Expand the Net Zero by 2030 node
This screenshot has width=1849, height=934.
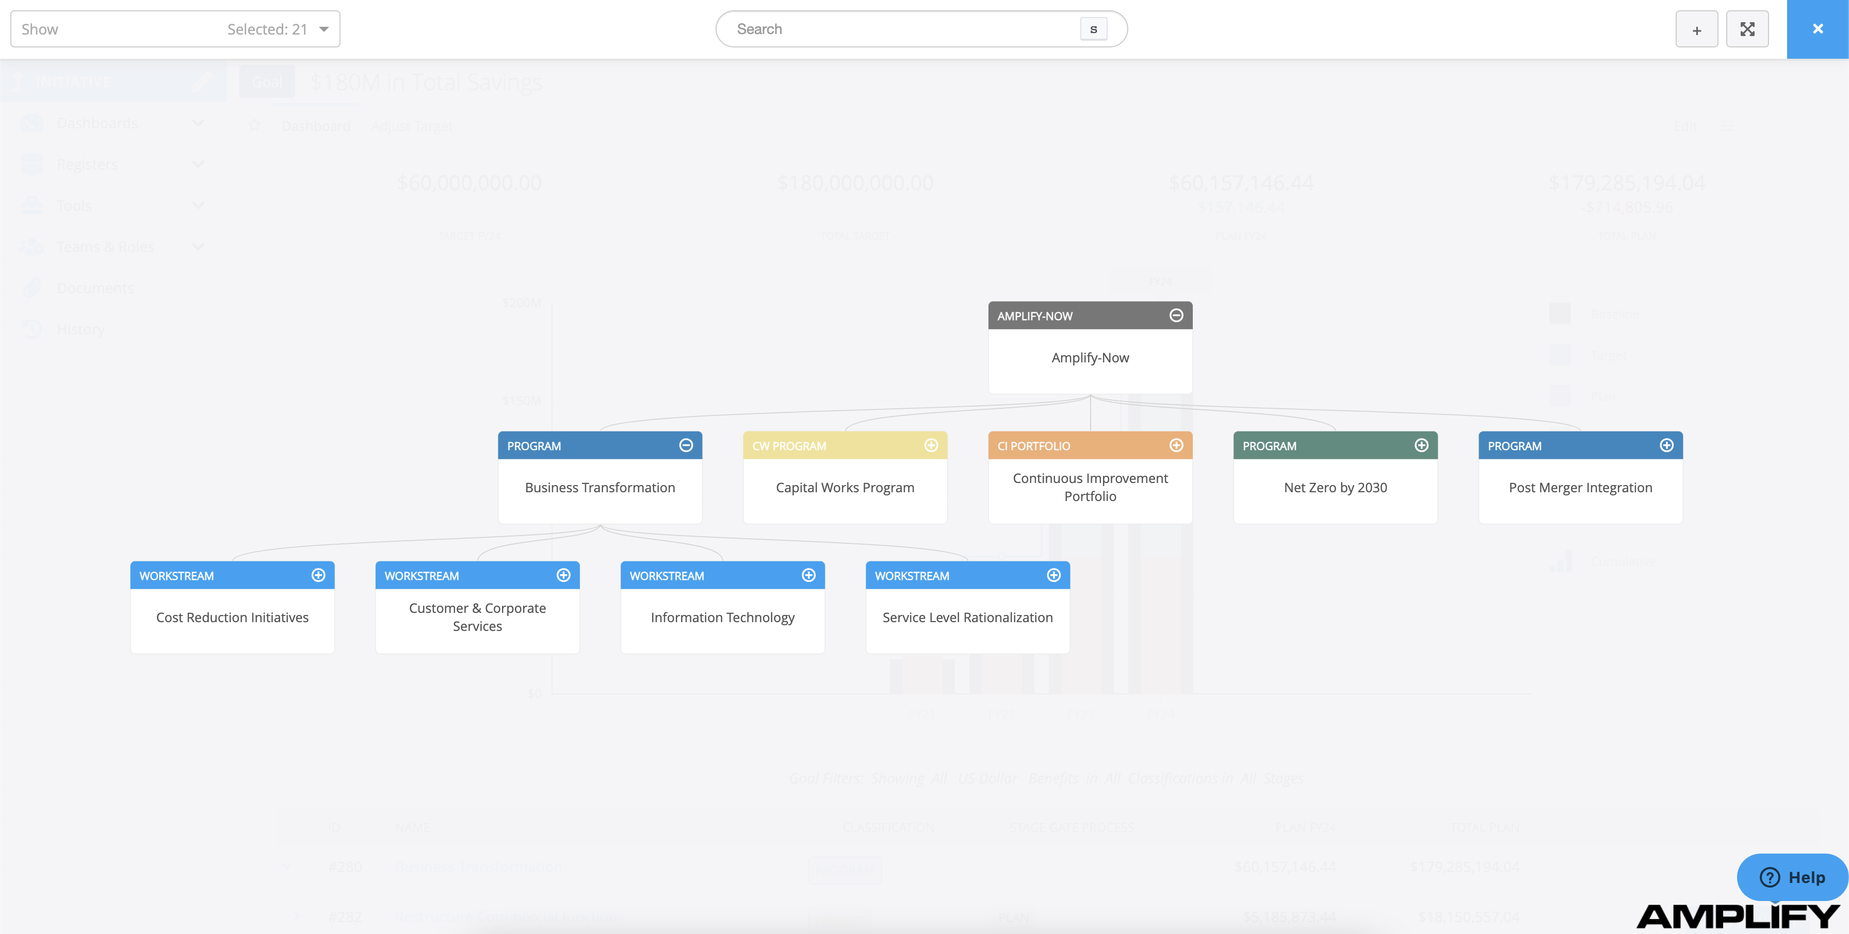(x=1421, y=445)
